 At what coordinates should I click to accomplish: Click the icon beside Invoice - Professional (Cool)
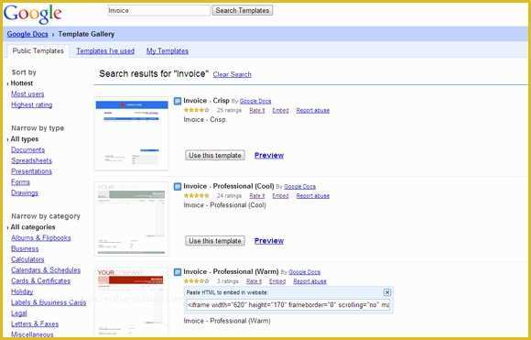178,186
